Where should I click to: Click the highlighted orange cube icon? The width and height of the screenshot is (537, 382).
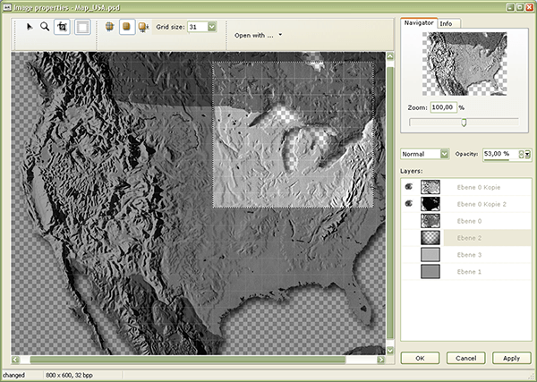[x=127, y=27]
